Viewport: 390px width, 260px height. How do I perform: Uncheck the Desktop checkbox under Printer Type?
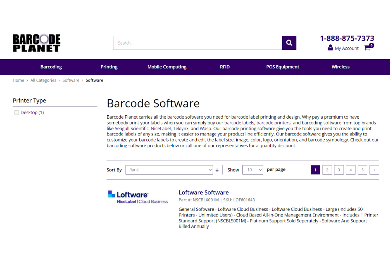tap(17, 112)
